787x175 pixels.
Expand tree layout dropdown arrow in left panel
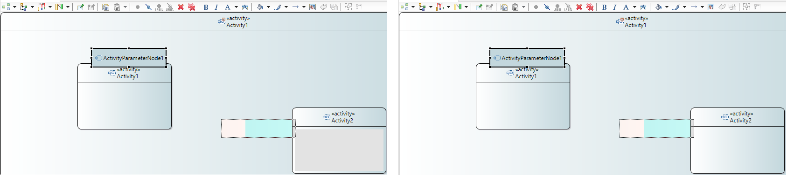pos(32,7)
